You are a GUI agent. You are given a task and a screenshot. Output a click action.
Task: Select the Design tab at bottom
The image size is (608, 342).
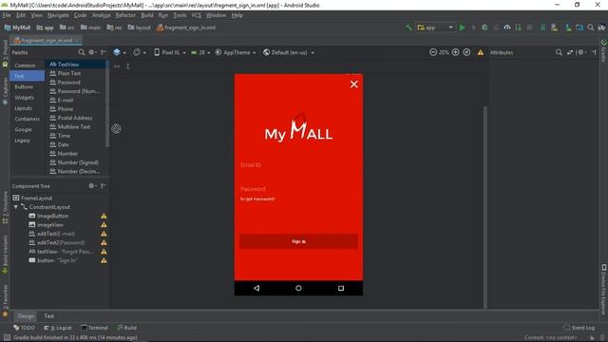(x=26, y=316)
